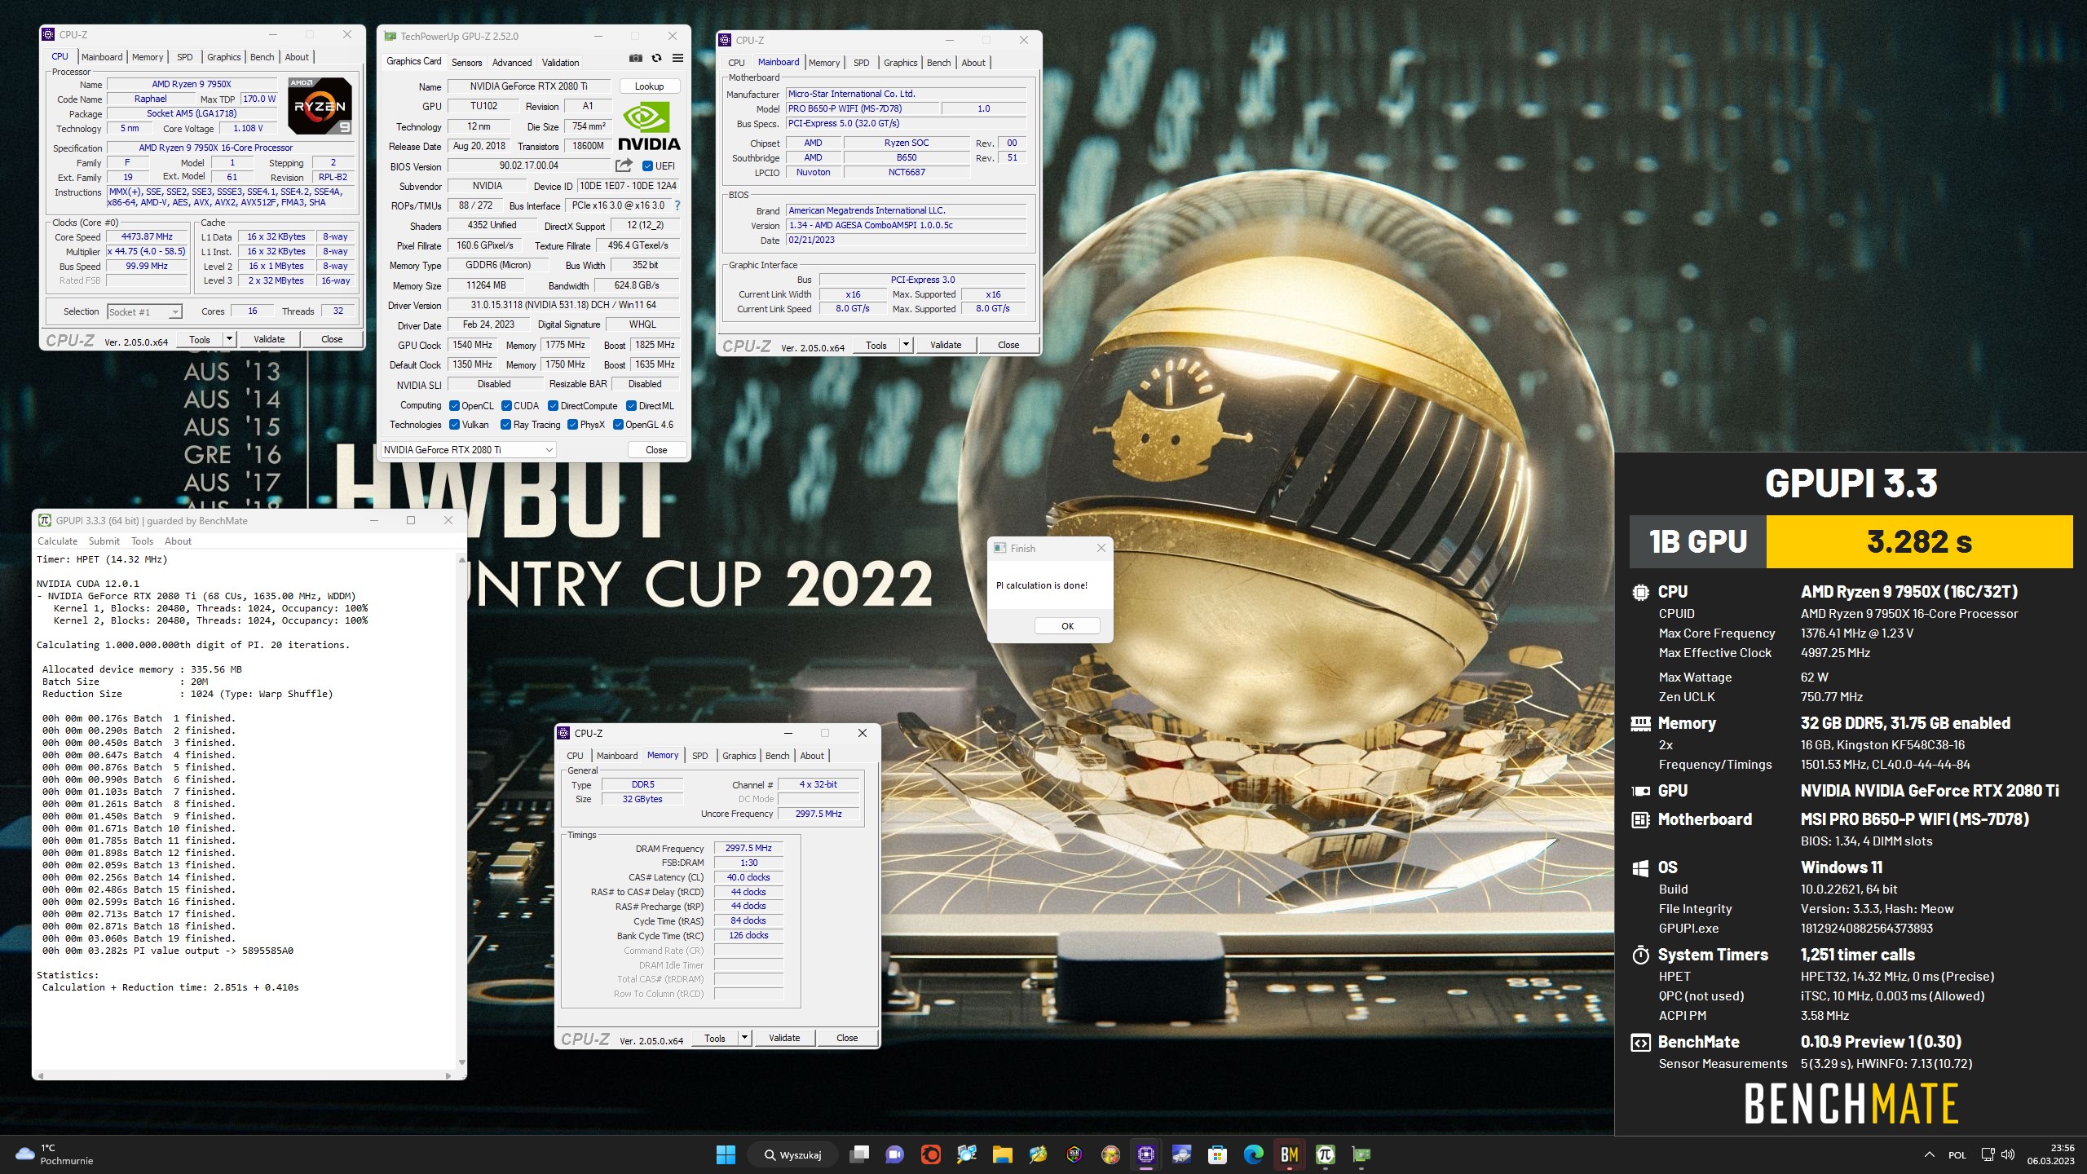Expand Tools dropdown arrow in CPU-Z CPU window

229,339
